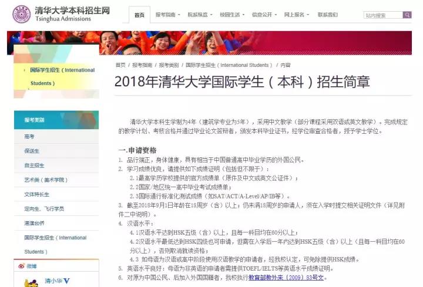Expand the 网上报名 navigation dropdown
Image resolution: width=423 pixels, height=287 pixels.
coord(296,15)
